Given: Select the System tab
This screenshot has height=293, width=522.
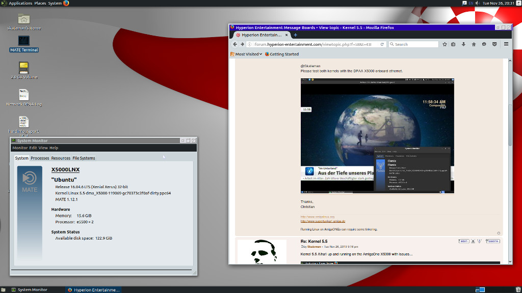Looking at the screenshot, I should click(x=21, y=158).
